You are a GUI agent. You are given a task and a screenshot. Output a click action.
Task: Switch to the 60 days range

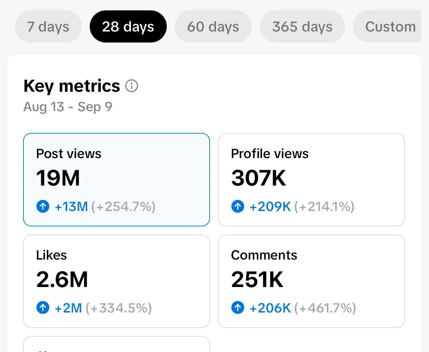213,26
